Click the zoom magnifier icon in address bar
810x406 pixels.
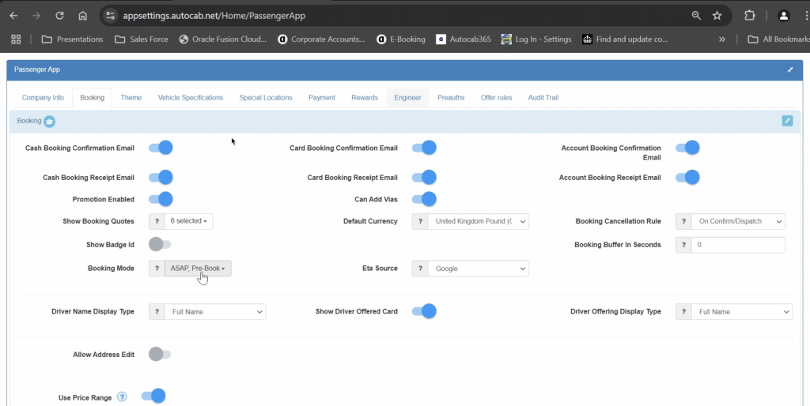696,16
